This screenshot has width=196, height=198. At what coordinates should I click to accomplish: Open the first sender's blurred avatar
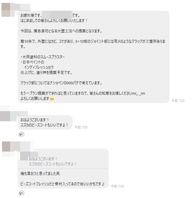(8, 10)
